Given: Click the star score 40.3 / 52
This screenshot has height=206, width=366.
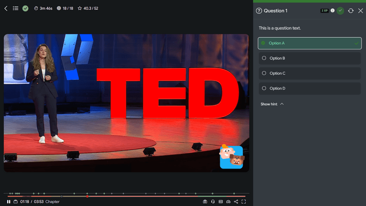Looking at the screenshot, I should point(88,8).
